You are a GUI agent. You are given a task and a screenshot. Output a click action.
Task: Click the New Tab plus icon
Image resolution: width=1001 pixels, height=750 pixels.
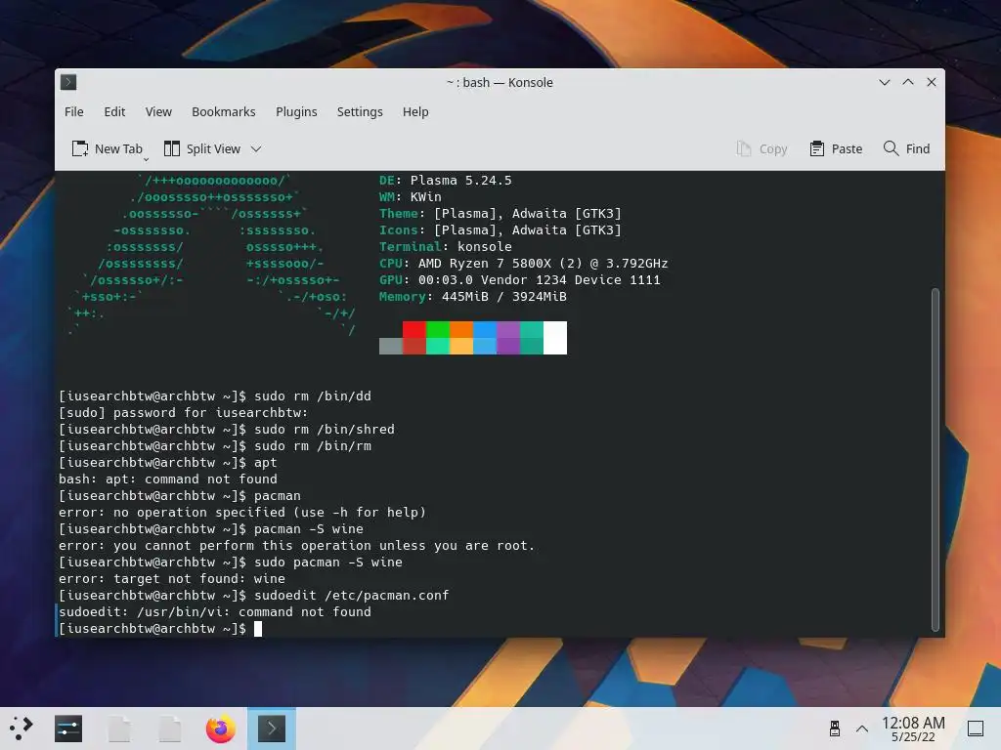coord(80,148)
